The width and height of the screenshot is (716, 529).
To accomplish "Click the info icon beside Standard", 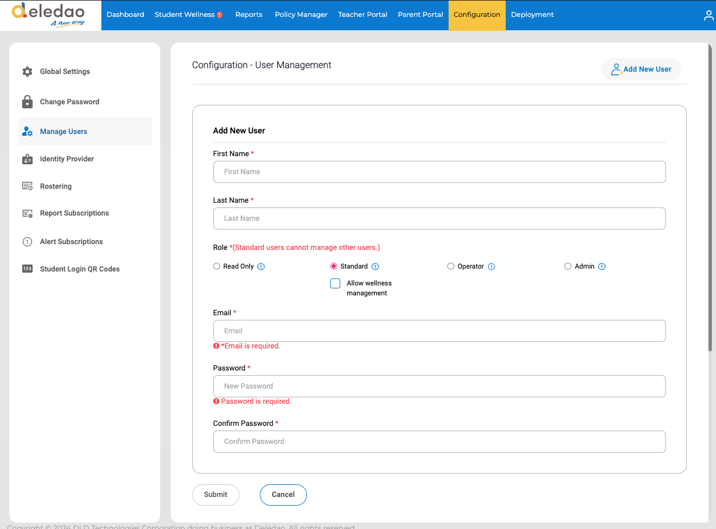I will coord(375,267).
